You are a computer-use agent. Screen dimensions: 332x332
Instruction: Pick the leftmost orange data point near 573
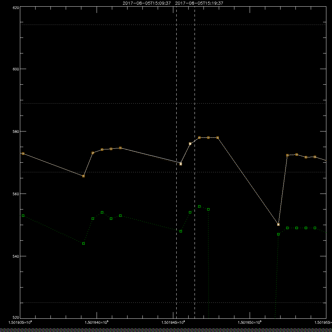[x=23, y=153]
